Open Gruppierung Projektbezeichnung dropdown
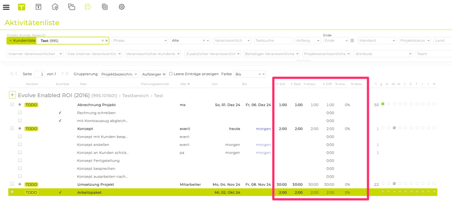This screenshot has height=202, width=452. pyautogui.click(x=119, y=74)
